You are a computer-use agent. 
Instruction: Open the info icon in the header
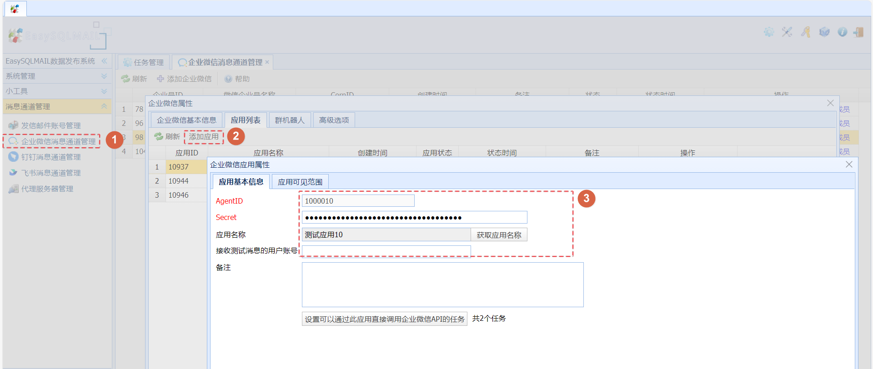click(843, 32)
